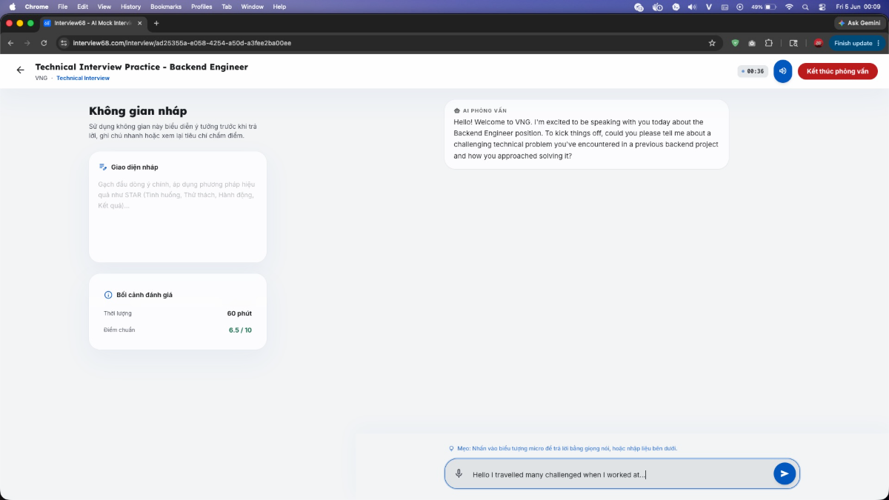Click the address bar URL
Screen dimensions: 889x500
coord(182,43)
